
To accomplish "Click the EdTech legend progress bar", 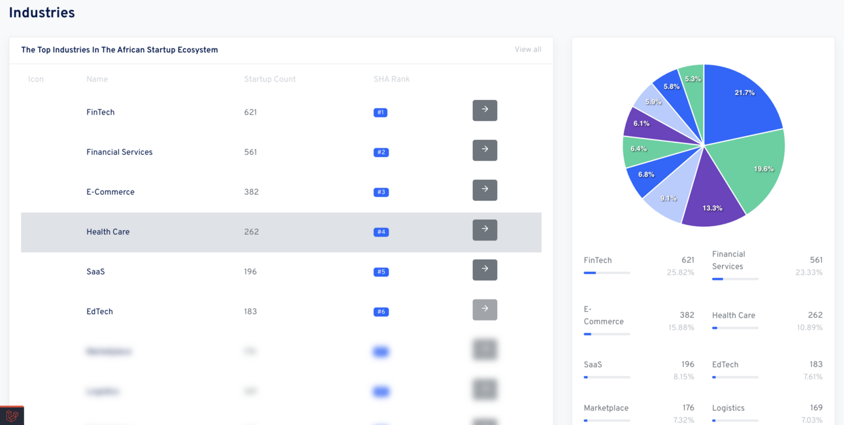I will (x=736, y=377).
